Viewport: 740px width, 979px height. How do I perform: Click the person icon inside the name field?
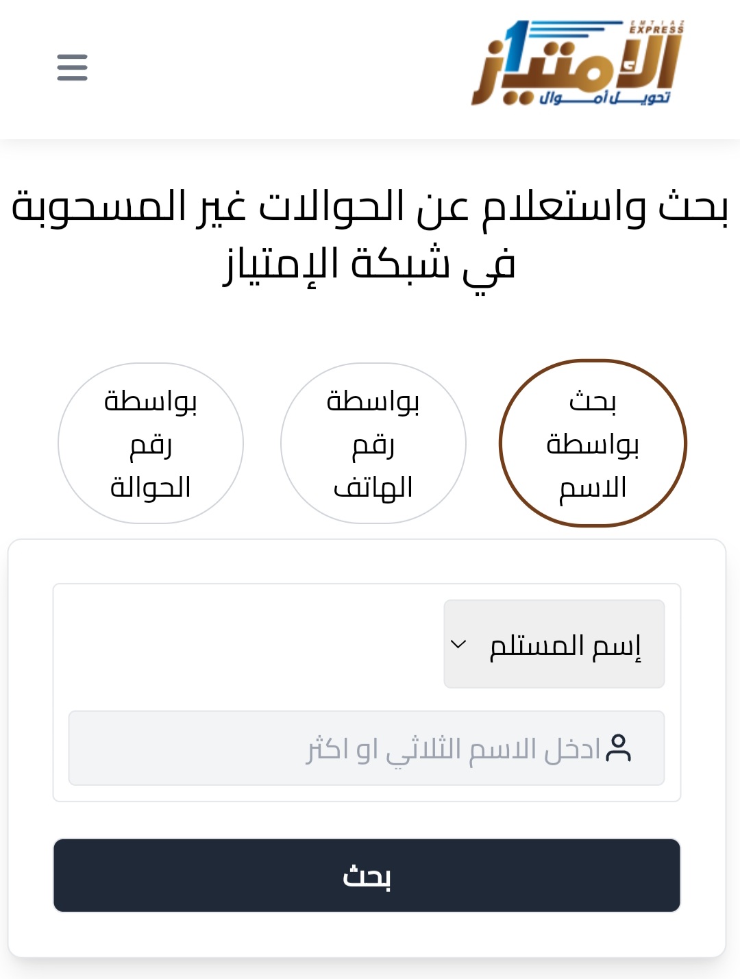(x=620, y=748)
